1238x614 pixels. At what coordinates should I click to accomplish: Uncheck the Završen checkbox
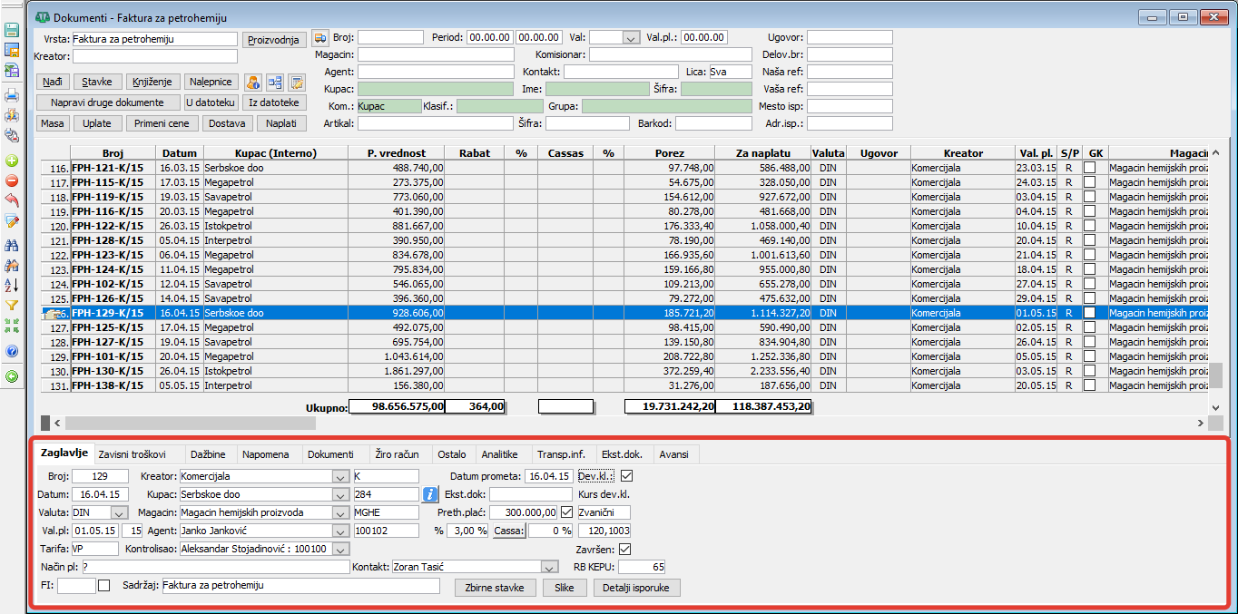tap(625, 549)
